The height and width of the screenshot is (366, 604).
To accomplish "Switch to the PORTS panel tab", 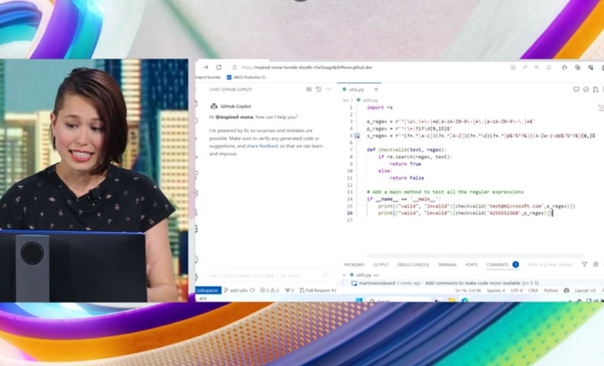I will click(471, 264).
